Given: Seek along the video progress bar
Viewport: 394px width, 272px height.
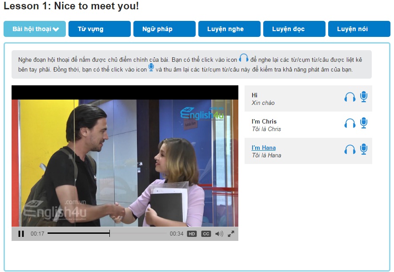Looking at the screenshot, I should pyautogui.click(x=107, y=233).
